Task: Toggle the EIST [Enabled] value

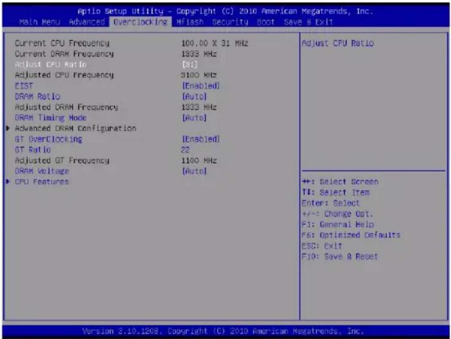Action: click(x=201, y=86)
